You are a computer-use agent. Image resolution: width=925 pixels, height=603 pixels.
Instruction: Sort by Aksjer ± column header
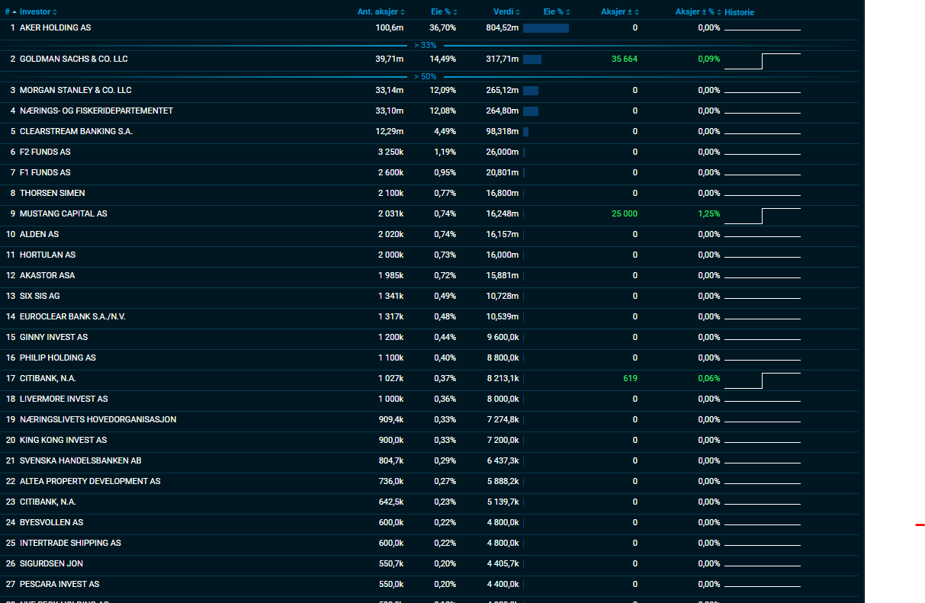[620, 12]
